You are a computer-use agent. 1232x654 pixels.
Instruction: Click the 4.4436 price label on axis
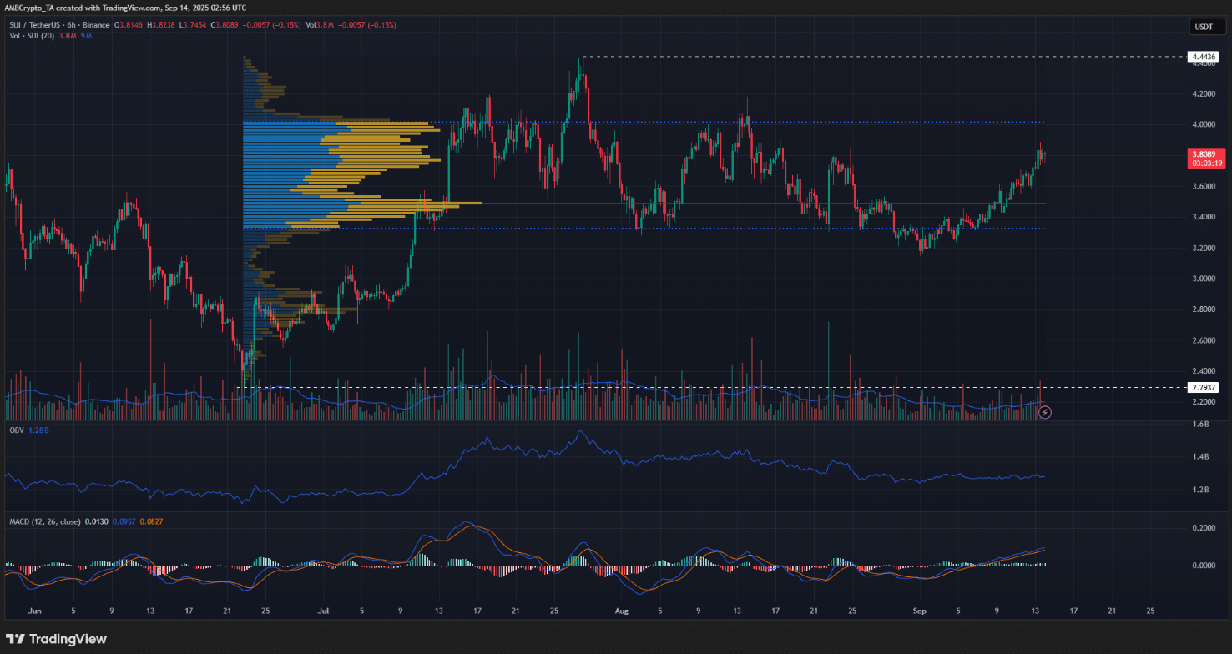pos(1204,57)
